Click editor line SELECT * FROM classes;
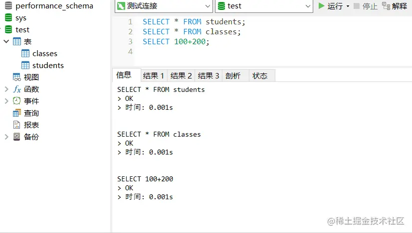The height and width of the screenshot is (233, 412). pos(192,32)
